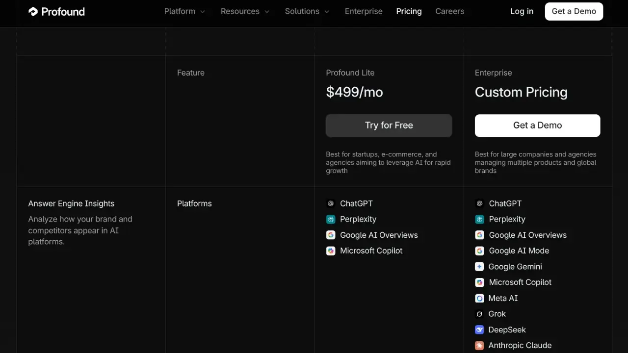
Task: Click the Profound logo in the header
Action: (56, 11)
